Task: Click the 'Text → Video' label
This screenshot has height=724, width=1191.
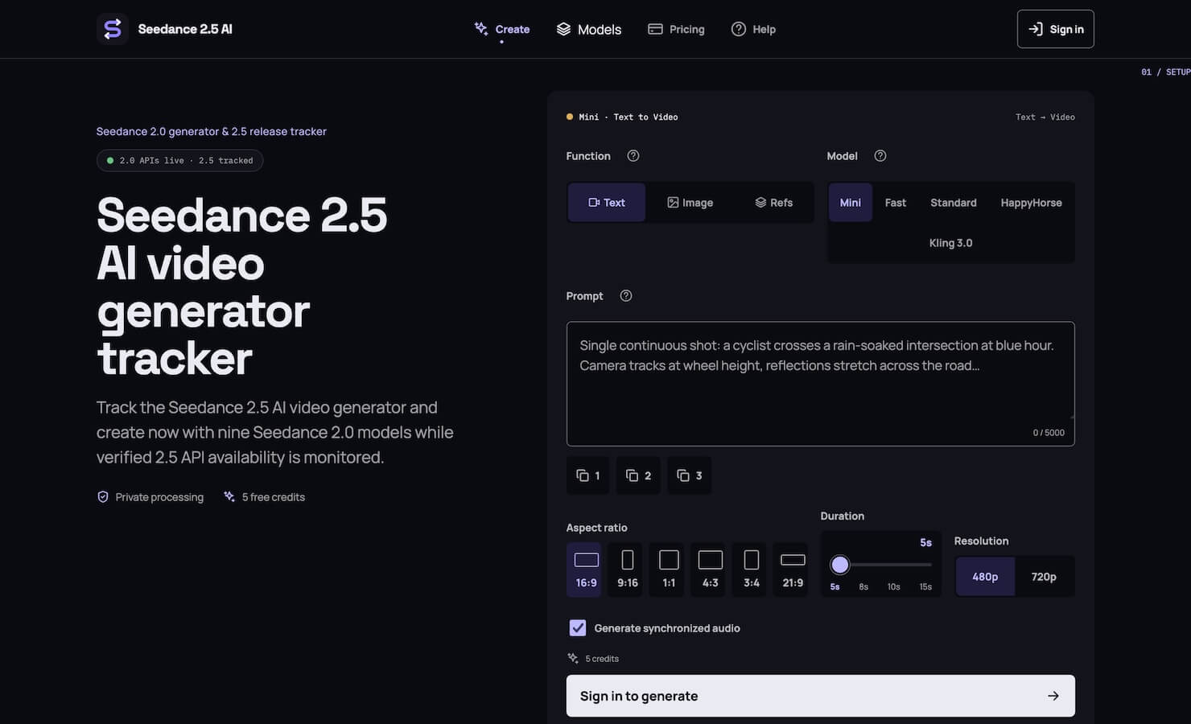Action: 1045,117
